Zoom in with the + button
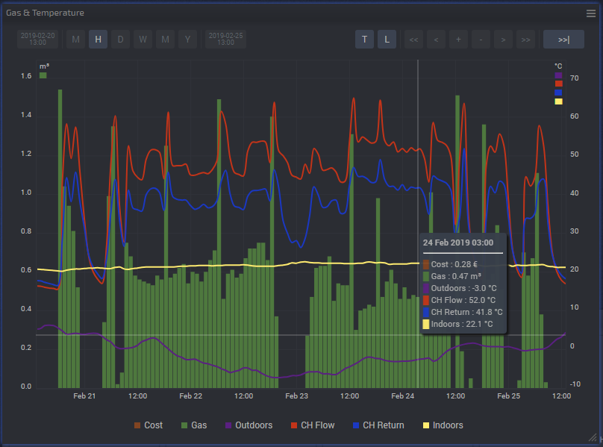Screen dimensions: 603x447 pos(458,40)
